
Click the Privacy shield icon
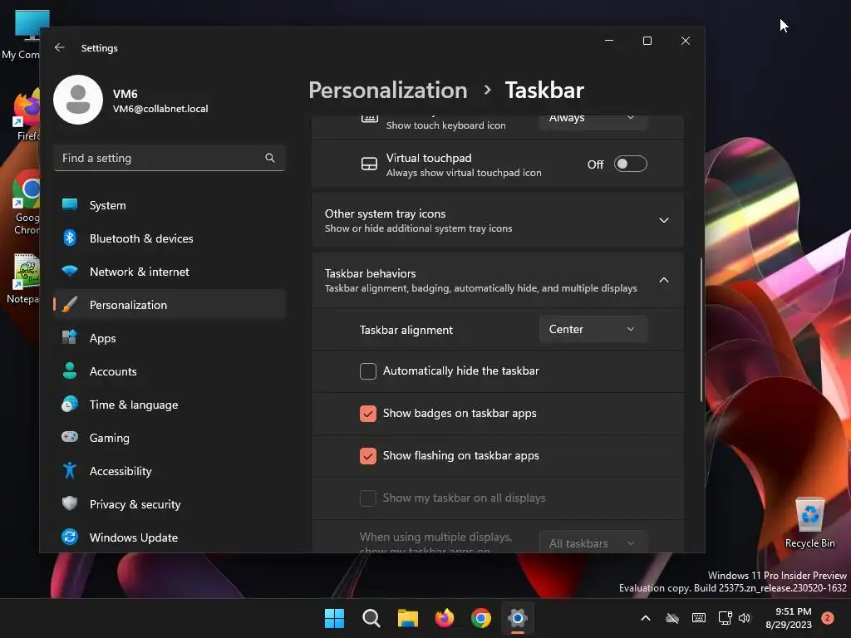[x=70, y=503]
